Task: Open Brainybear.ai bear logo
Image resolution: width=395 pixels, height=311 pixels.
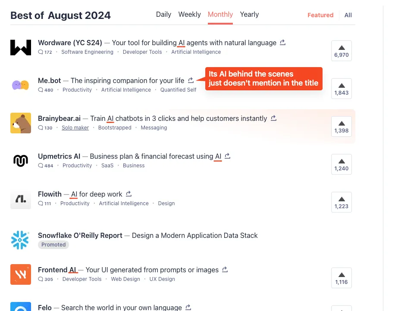Action: [21, 123]
